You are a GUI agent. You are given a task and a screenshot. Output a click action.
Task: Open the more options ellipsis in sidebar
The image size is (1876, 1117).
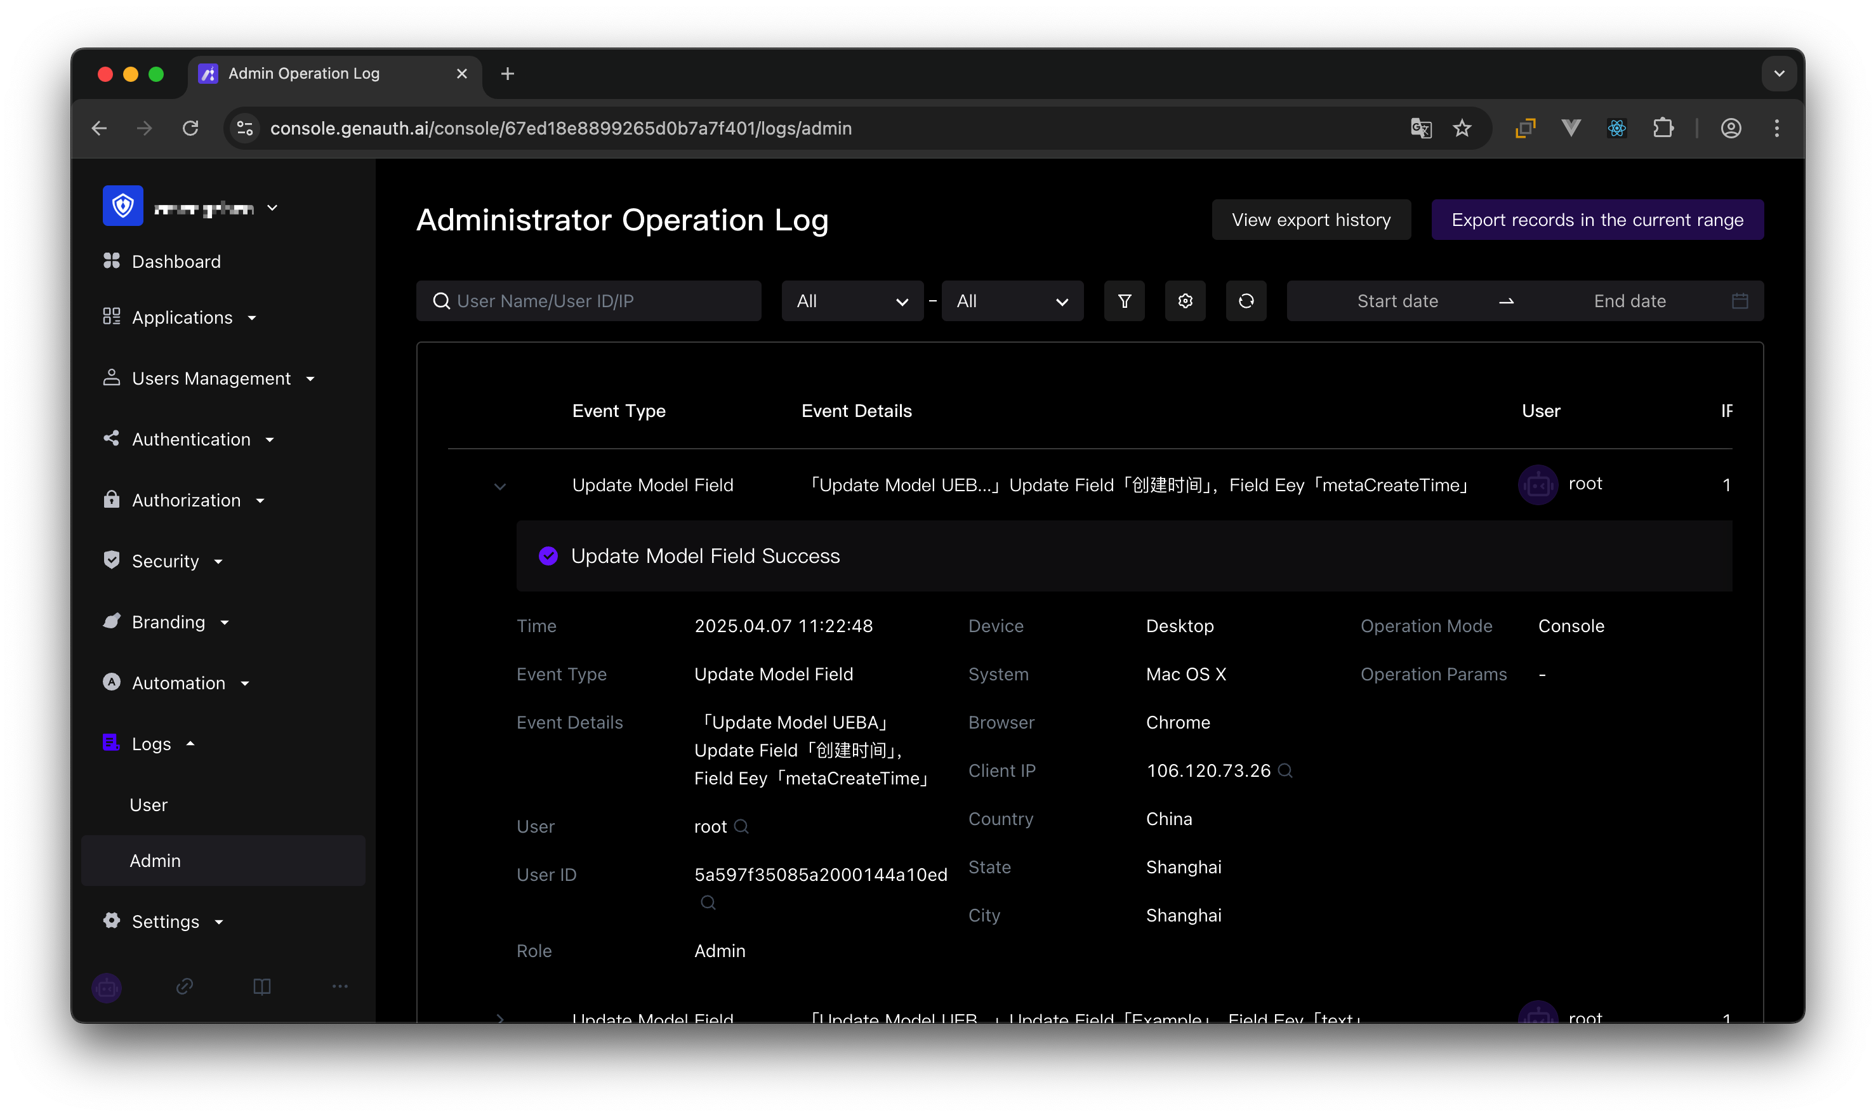tap(340, 986)
